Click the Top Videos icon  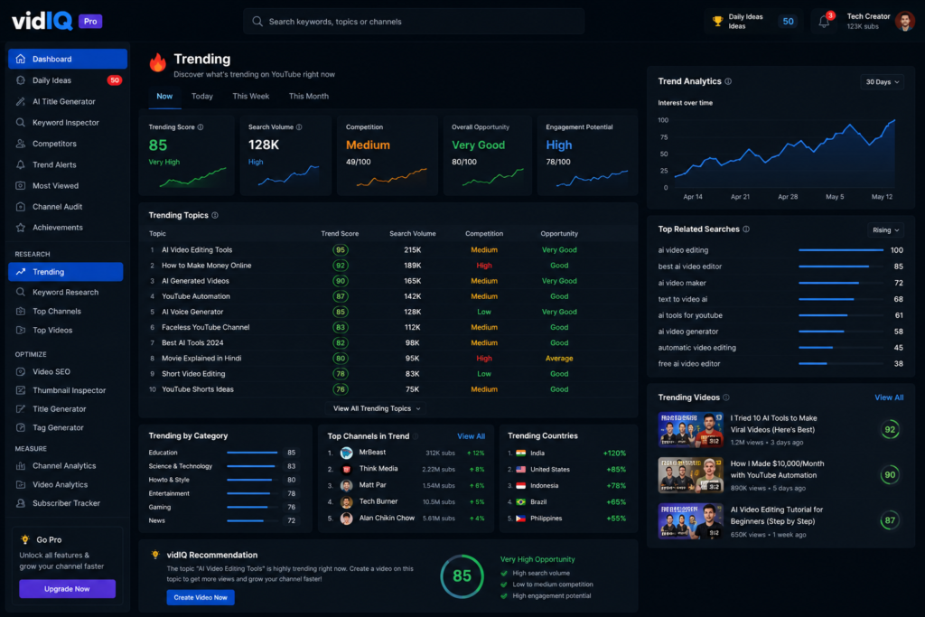(21, 331)
